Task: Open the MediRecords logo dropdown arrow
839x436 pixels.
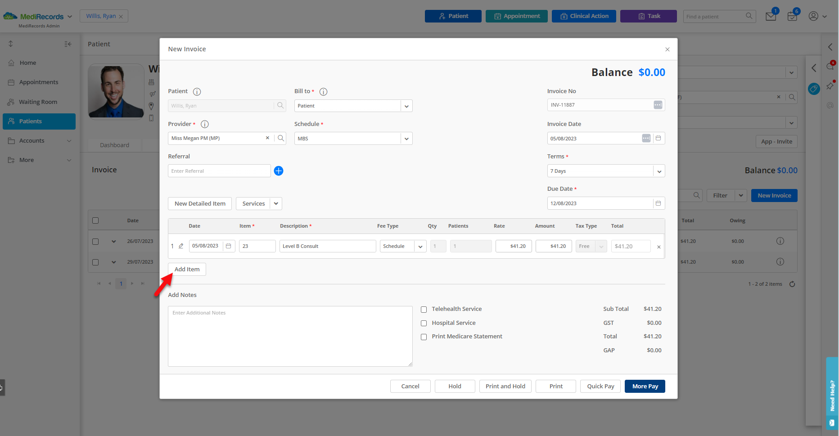Action: 70,17
